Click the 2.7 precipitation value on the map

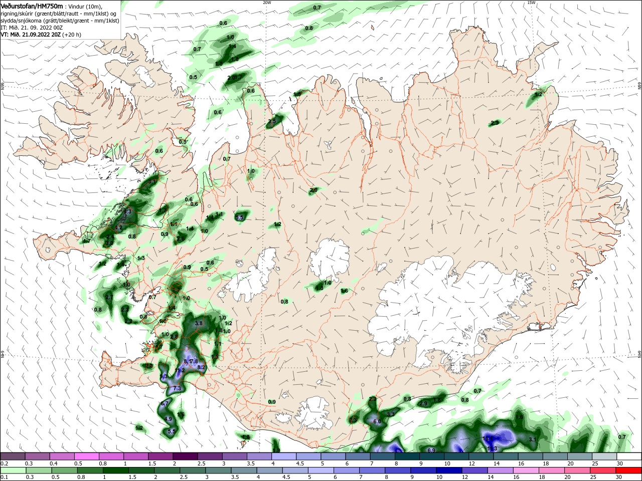109,298
